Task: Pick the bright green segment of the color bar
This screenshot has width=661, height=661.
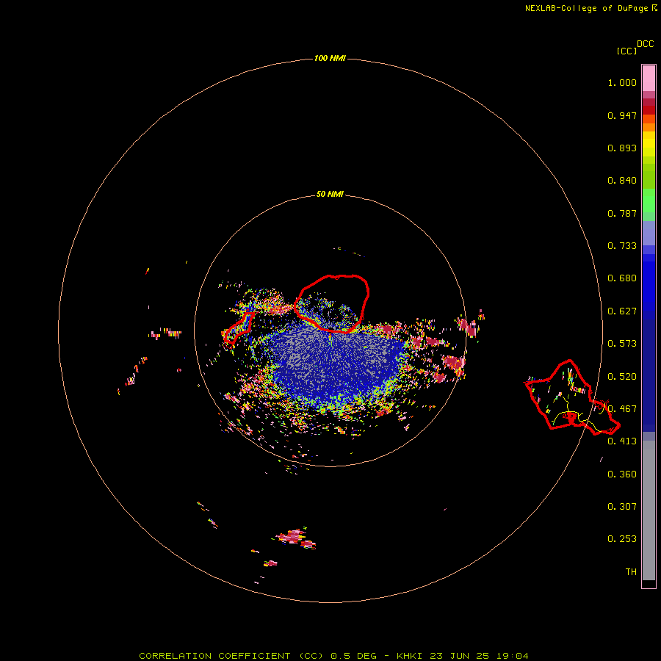Action: pos(649,201)
